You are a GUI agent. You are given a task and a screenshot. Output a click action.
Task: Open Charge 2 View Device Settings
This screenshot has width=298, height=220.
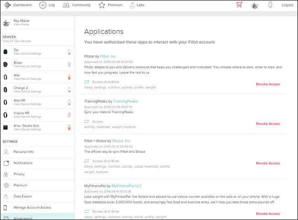[27, 91]
